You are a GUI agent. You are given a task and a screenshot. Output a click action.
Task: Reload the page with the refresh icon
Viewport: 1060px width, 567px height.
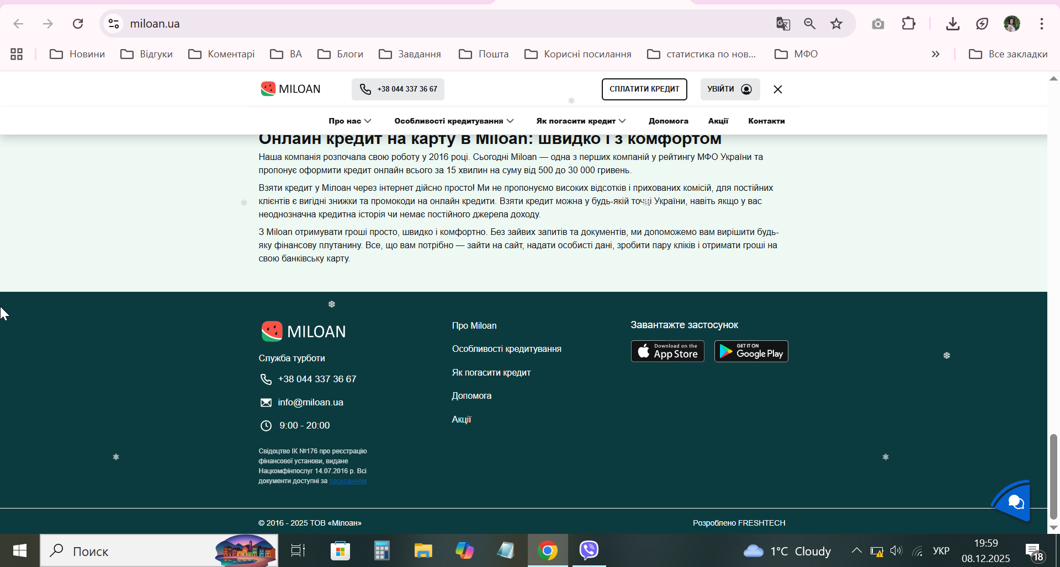(x=78, y=24)
